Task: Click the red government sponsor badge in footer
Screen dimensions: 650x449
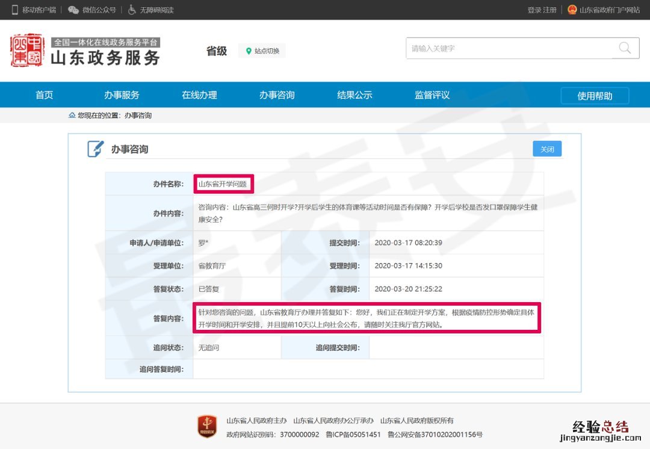Action: click(x=206, y=426)
